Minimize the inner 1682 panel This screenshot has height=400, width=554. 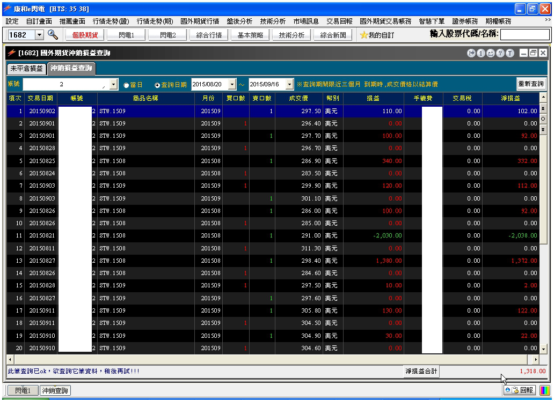point(523,53)
